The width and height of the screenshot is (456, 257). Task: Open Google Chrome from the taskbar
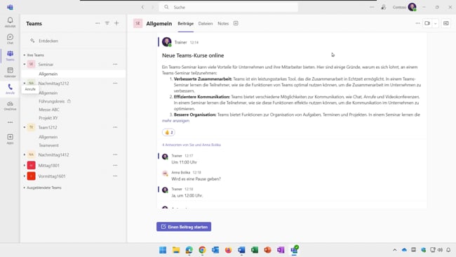(x=202, y=250)
